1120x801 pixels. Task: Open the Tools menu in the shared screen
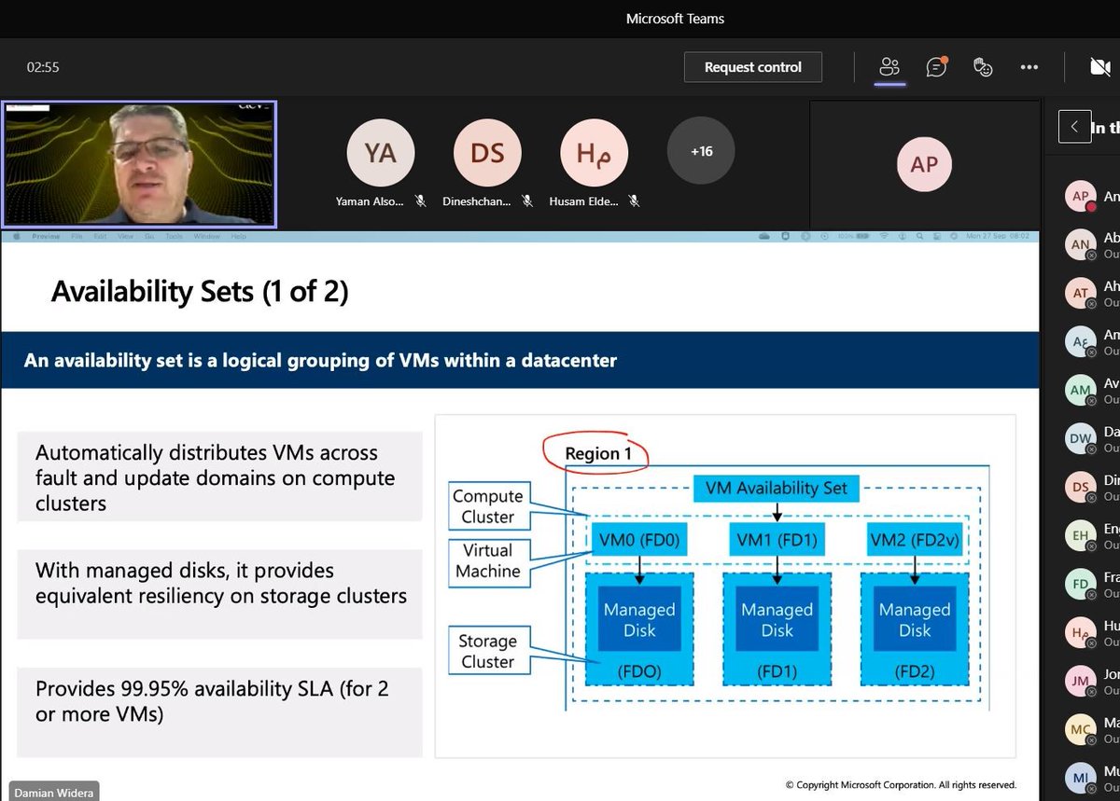tap(174, 237)
